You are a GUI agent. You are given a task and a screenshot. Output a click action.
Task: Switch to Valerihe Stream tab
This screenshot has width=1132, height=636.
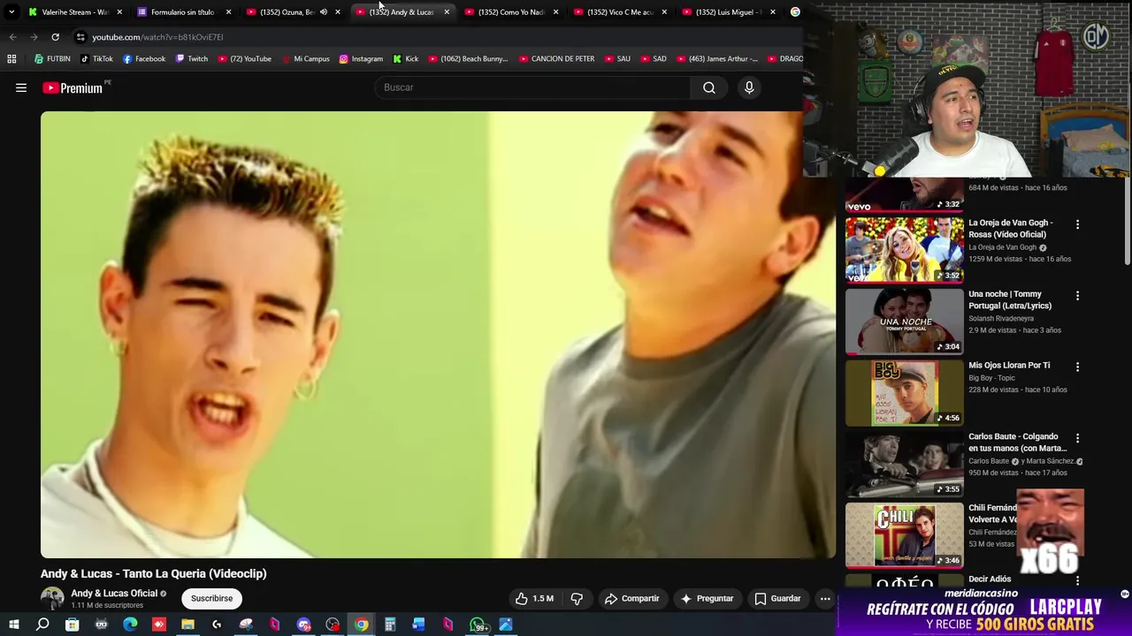click(75, 12)
